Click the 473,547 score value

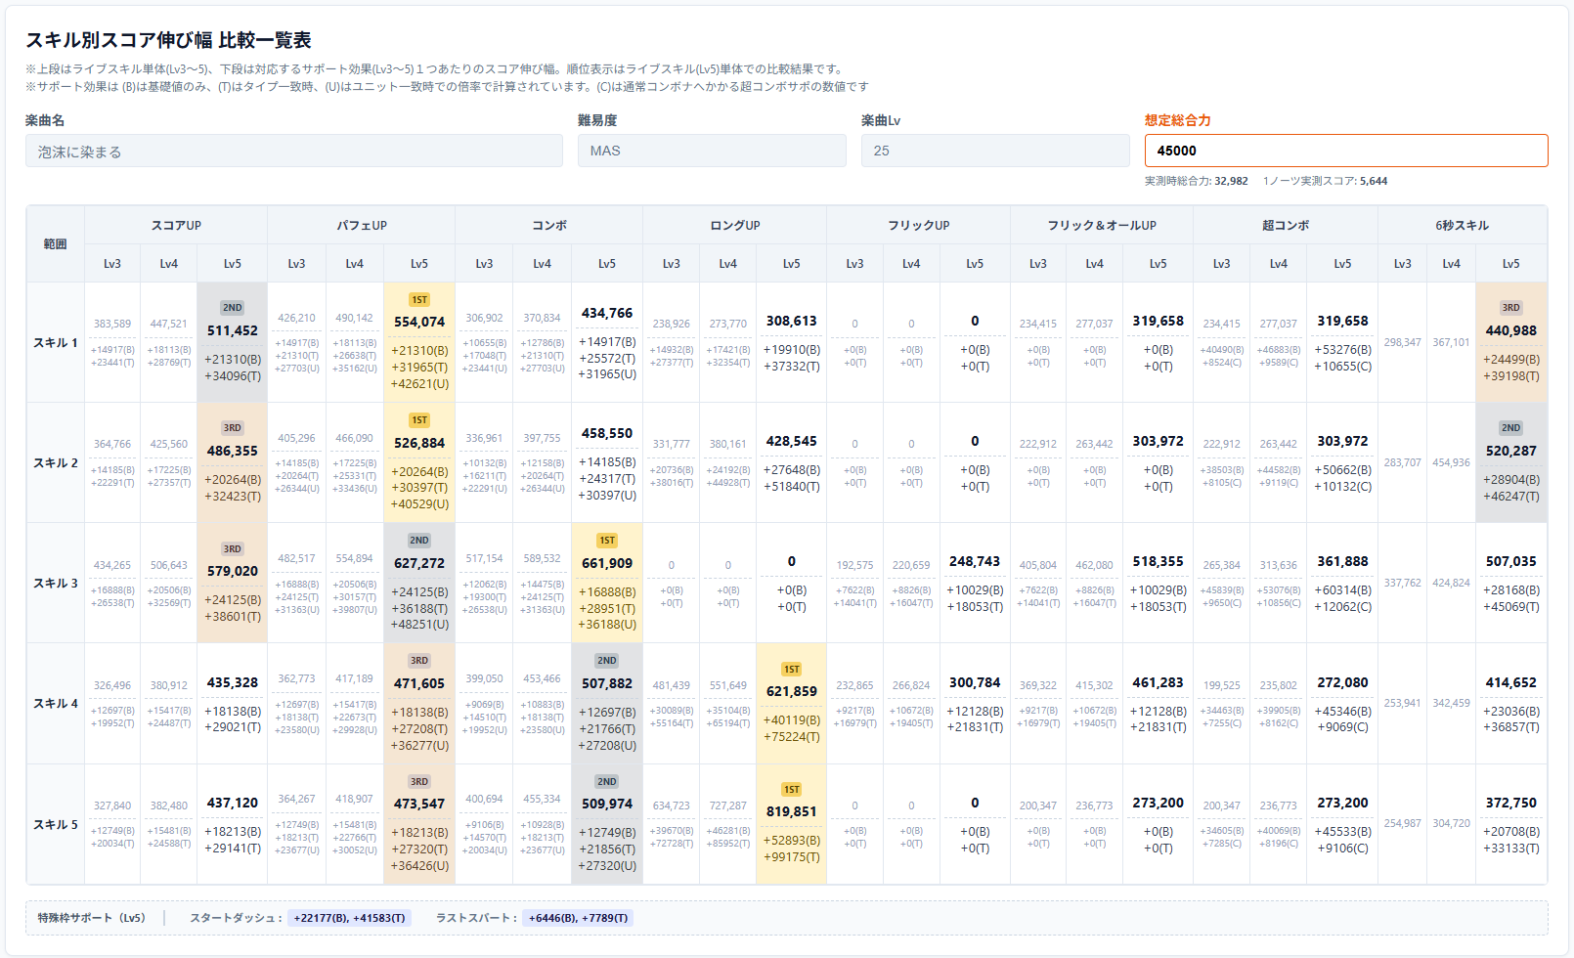tap(419, 804)
